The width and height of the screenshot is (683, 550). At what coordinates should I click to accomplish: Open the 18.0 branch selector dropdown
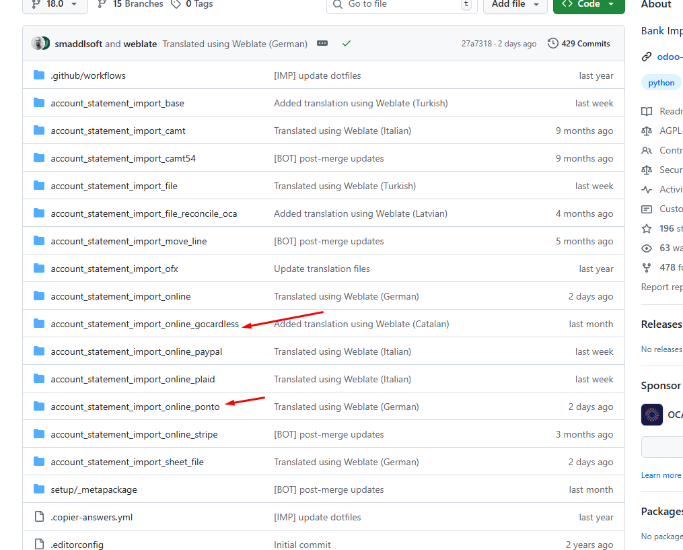click(x=55, y=4)
